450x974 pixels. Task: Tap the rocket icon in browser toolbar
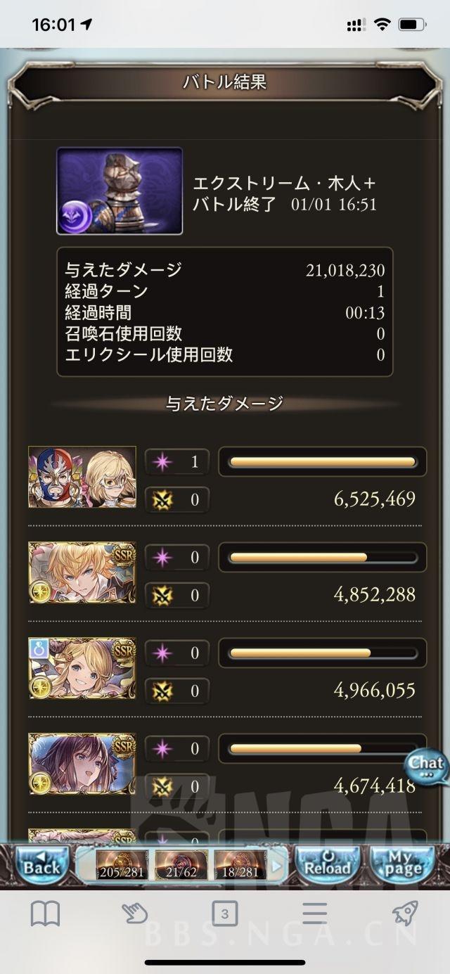coord(405,913)
